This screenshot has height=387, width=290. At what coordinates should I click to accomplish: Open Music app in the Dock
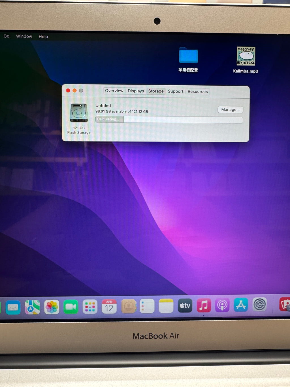[x=204, y=305]
